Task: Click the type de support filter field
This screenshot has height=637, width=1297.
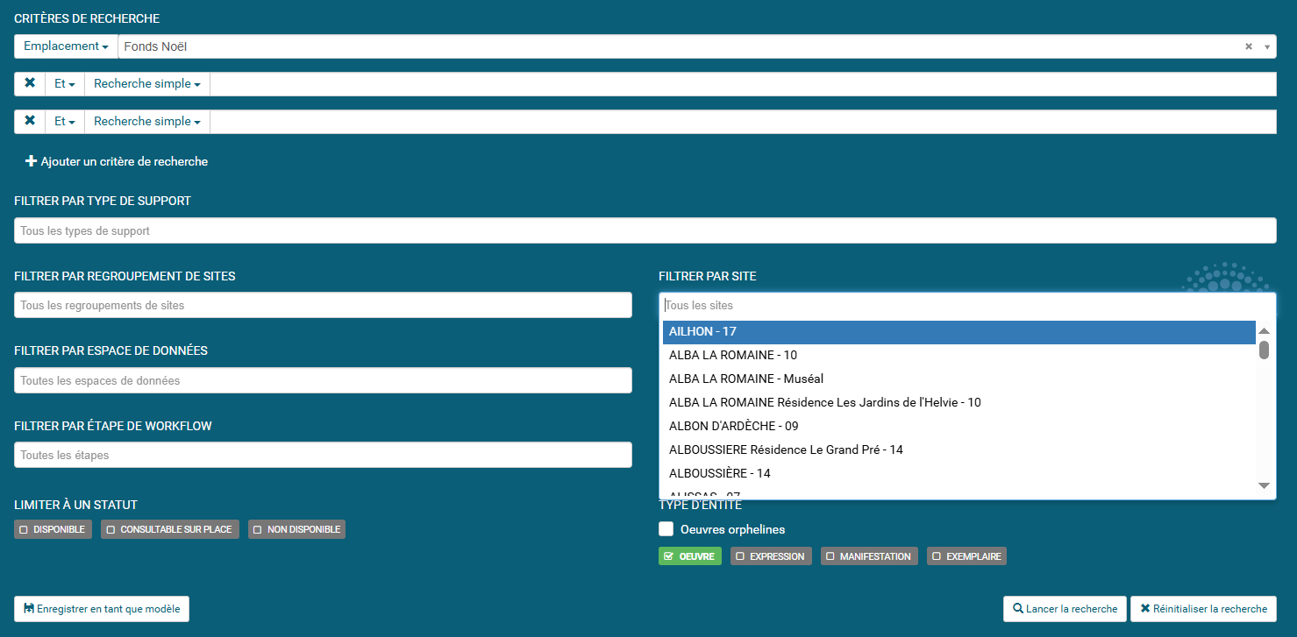Action: click(x=645, y=230)
